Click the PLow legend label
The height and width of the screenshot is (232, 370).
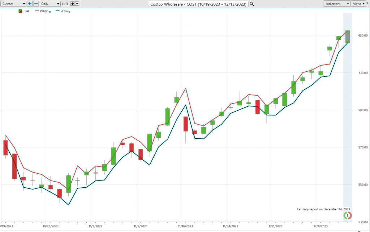coord(64,11)
